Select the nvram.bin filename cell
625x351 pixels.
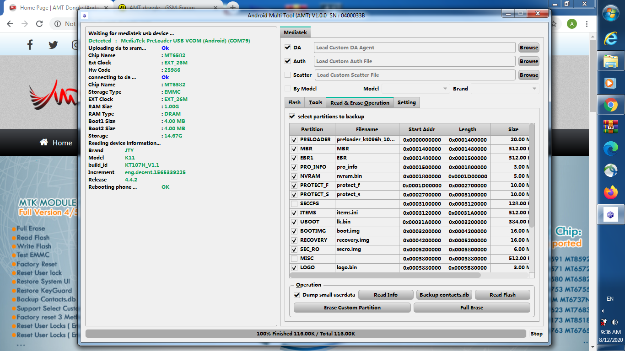[x=367, y=176]
